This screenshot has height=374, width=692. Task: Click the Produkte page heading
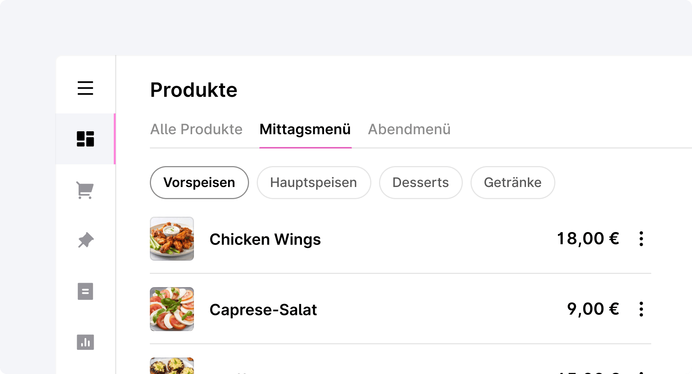(194, 89)
